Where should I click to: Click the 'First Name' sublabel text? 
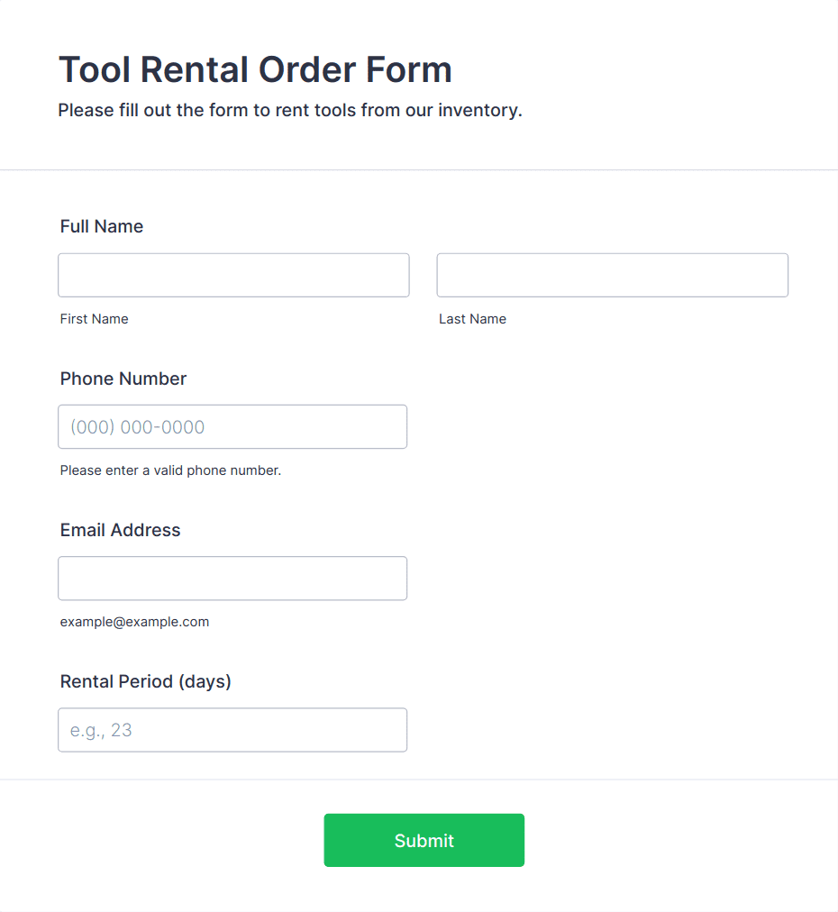pyautogui.click(x=95, y=319)
